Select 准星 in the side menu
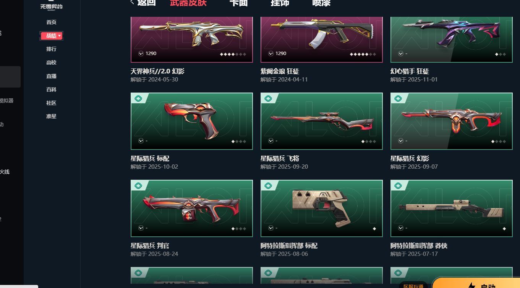 point(51,116)
